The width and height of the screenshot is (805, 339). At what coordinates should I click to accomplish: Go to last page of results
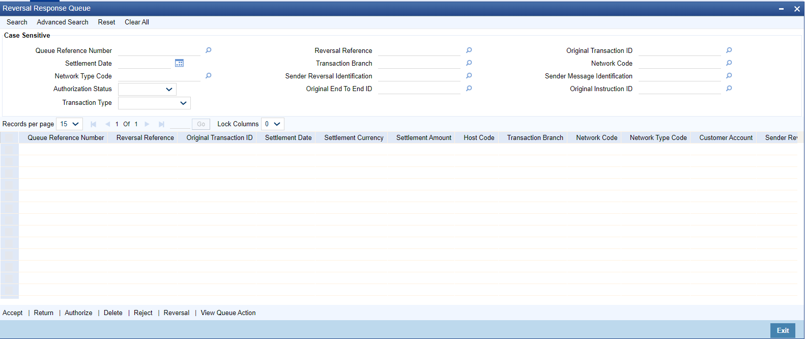pyautogui.click(x=161, y=124)
